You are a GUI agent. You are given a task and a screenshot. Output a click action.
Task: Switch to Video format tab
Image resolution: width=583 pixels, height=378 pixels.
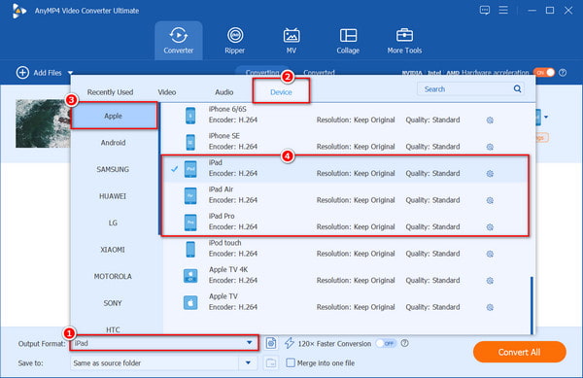tap(167, 92)
